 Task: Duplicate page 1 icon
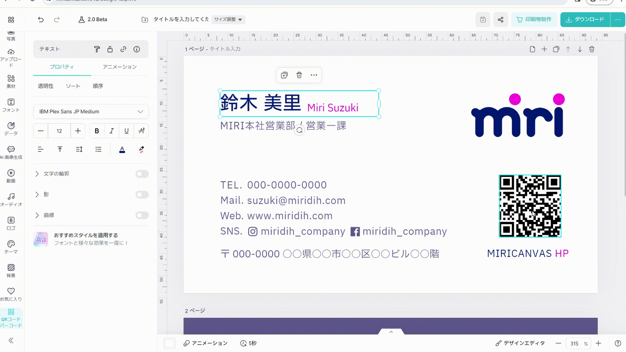pos(556,49)
